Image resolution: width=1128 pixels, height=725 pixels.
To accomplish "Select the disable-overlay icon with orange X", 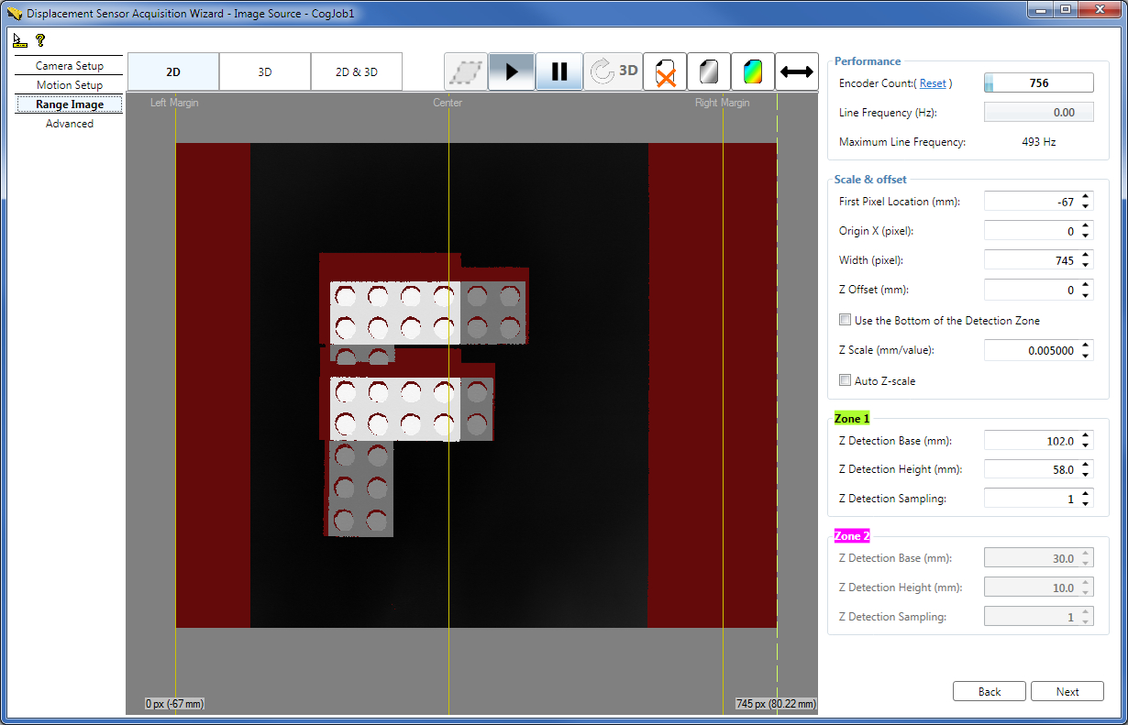I will point(664,71).
